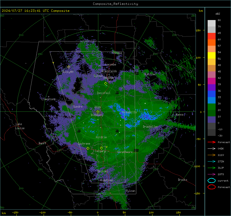231x216 pixels.
Task: Click the cyan current ellipse in the legend
Action: [211, 181]
